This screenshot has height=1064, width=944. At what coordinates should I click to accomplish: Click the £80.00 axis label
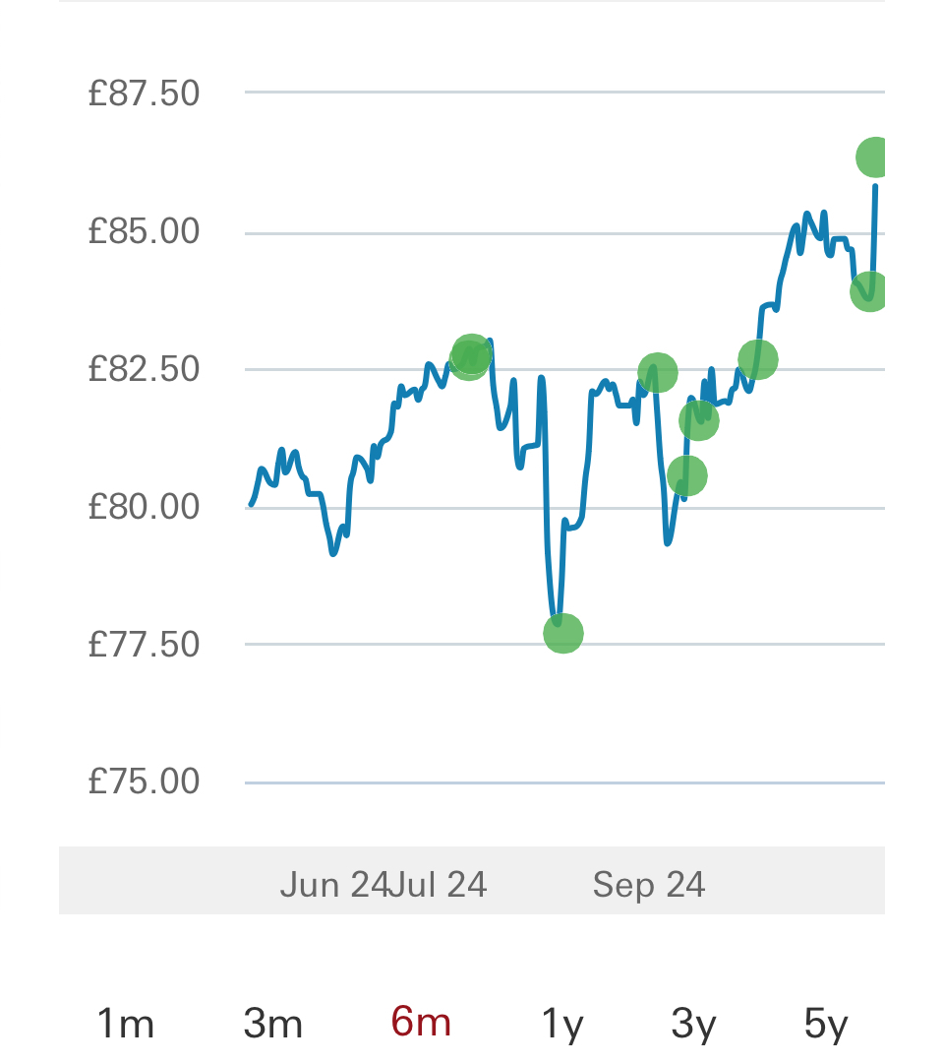(144, 507)
